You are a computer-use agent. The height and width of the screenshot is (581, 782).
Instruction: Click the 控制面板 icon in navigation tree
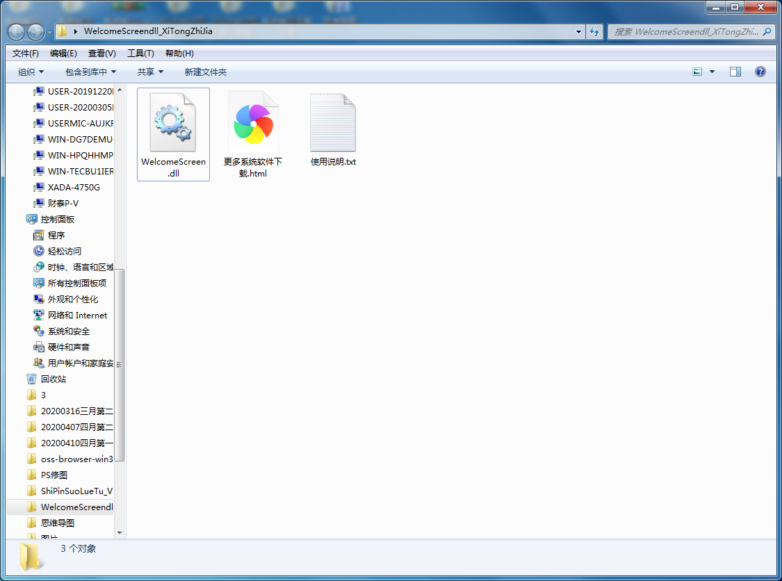[x=32, y=219]
